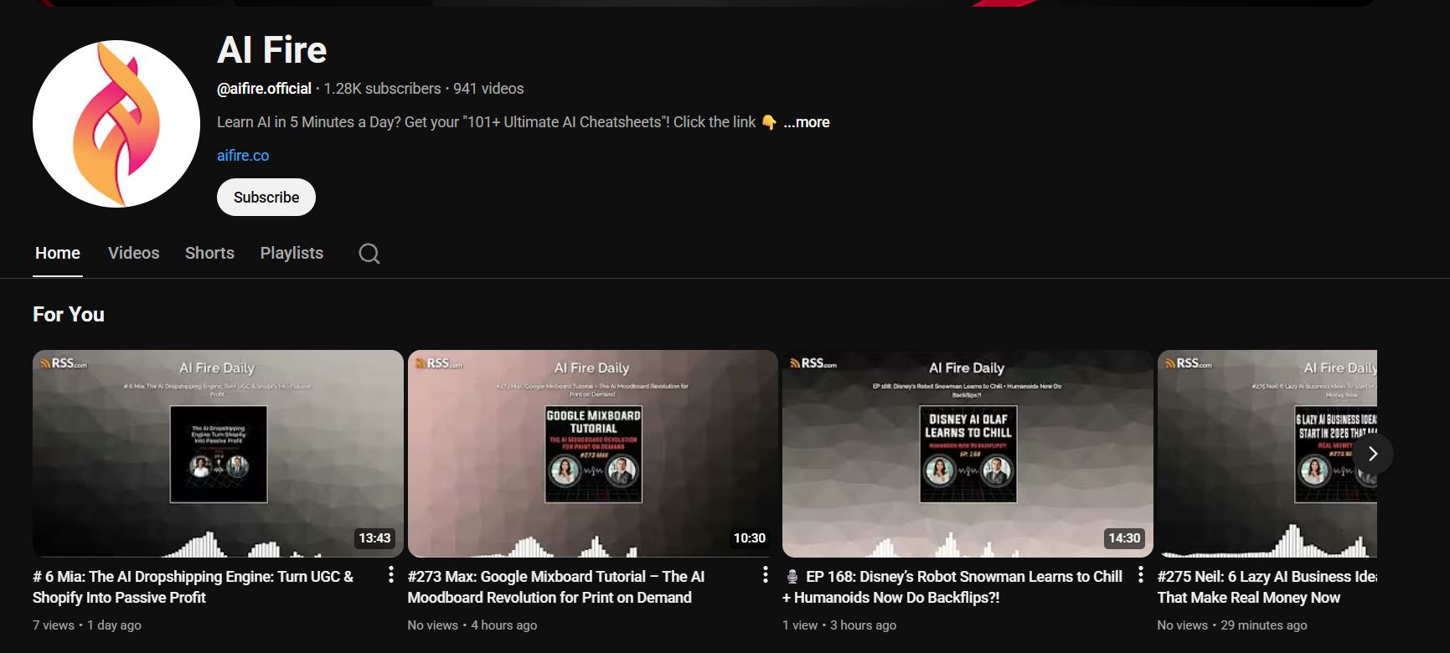Go to the Playlists tab
This screenshot has width=1450, height=653.
(x=292, y=253)
